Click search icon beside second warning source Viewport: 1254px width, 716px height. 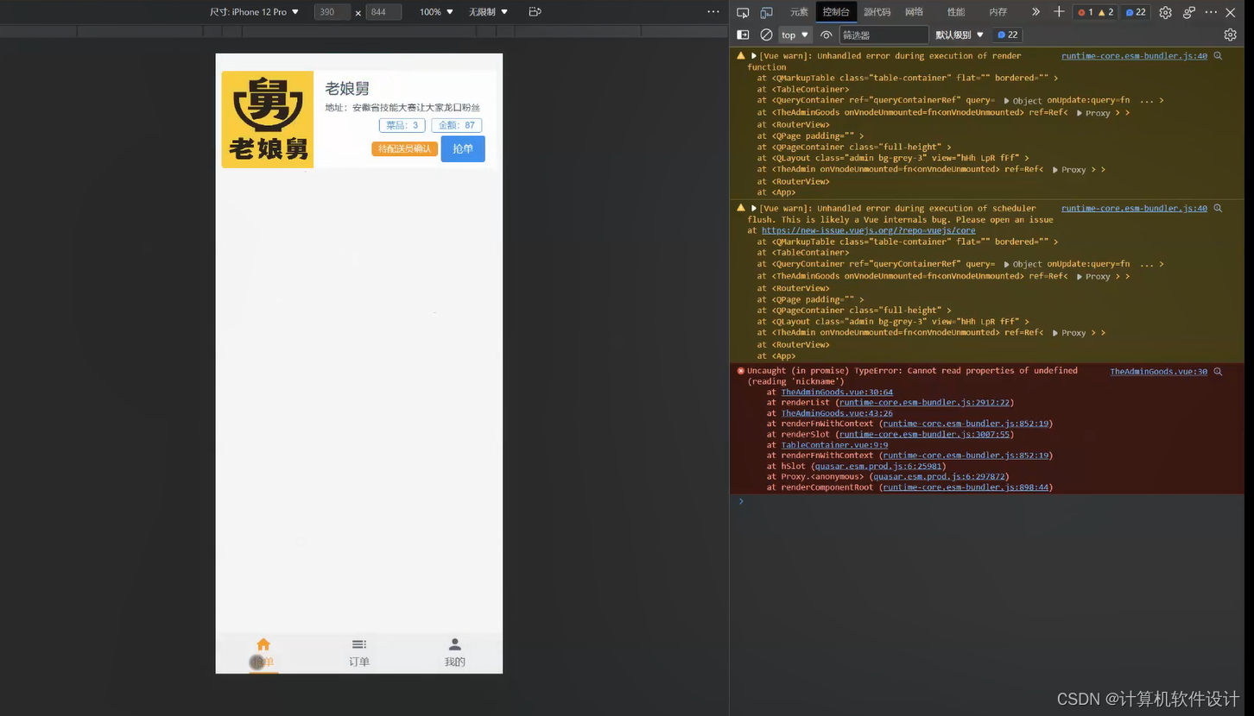coord(1218,209)
